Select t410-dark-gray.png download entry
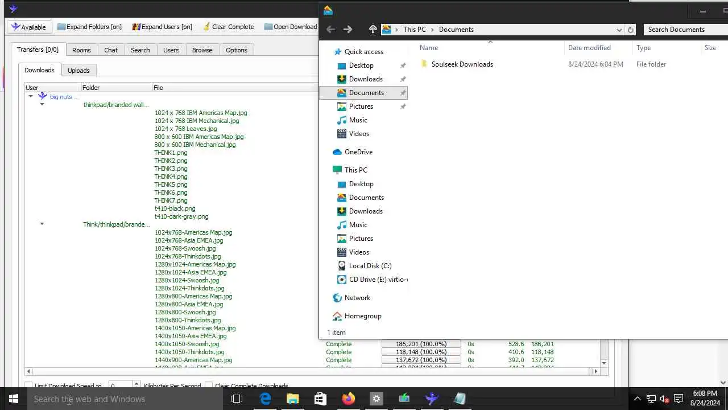 [181, 216]
